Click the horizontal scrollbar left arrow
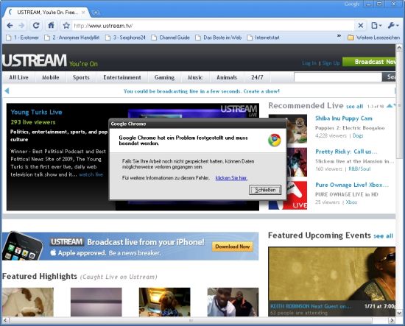The width and height of the screenshot is (405, 326). click(5, 320)
